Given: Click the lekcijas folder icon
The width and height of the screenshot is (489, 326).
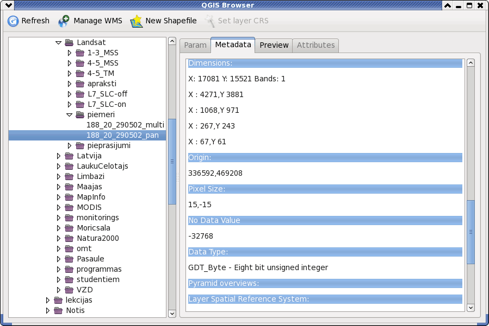Looking at the screenshot, I should click(x=58, y=300).
